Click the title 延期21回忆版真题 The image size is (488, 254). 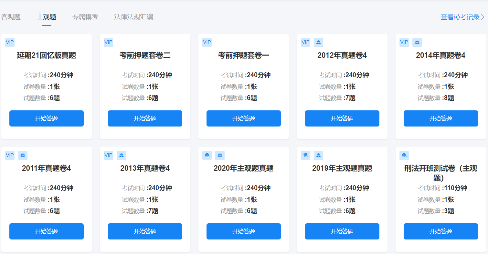47,56
